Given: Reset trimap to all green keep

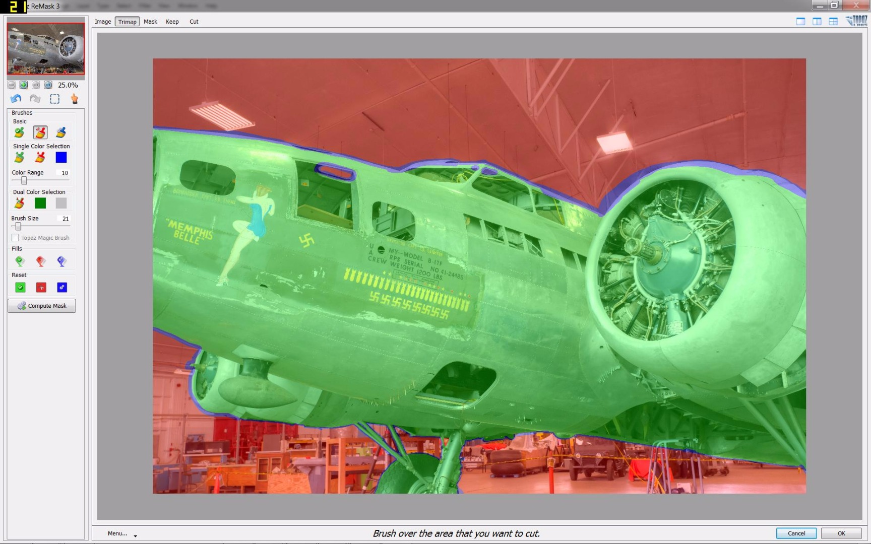Looking at the screenshot, I should 20,288.
